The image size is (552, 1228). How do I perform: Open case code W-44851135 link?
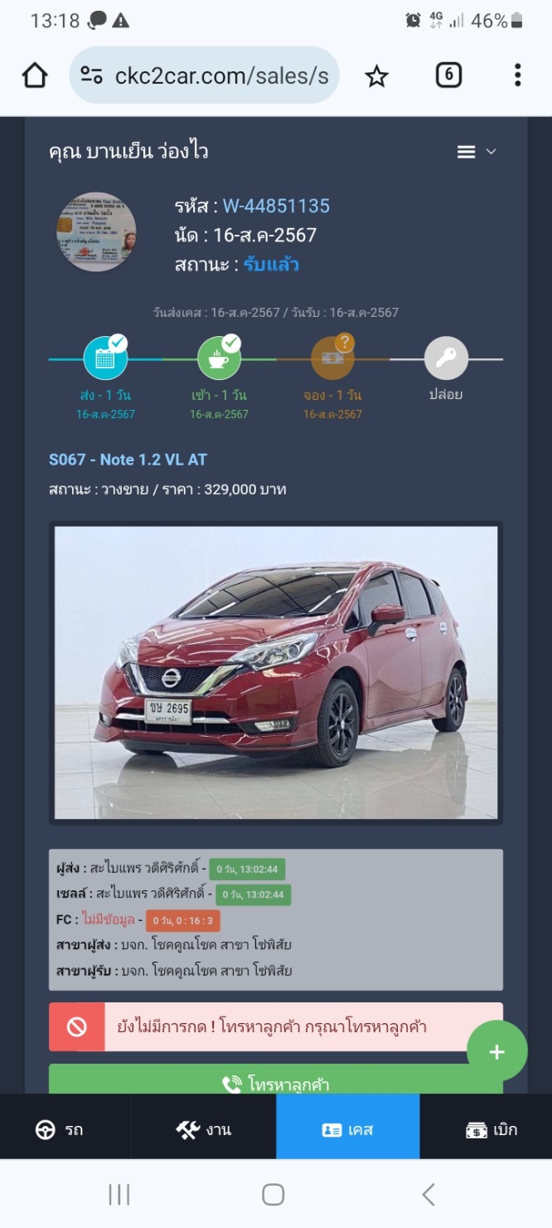pos(276,206)
